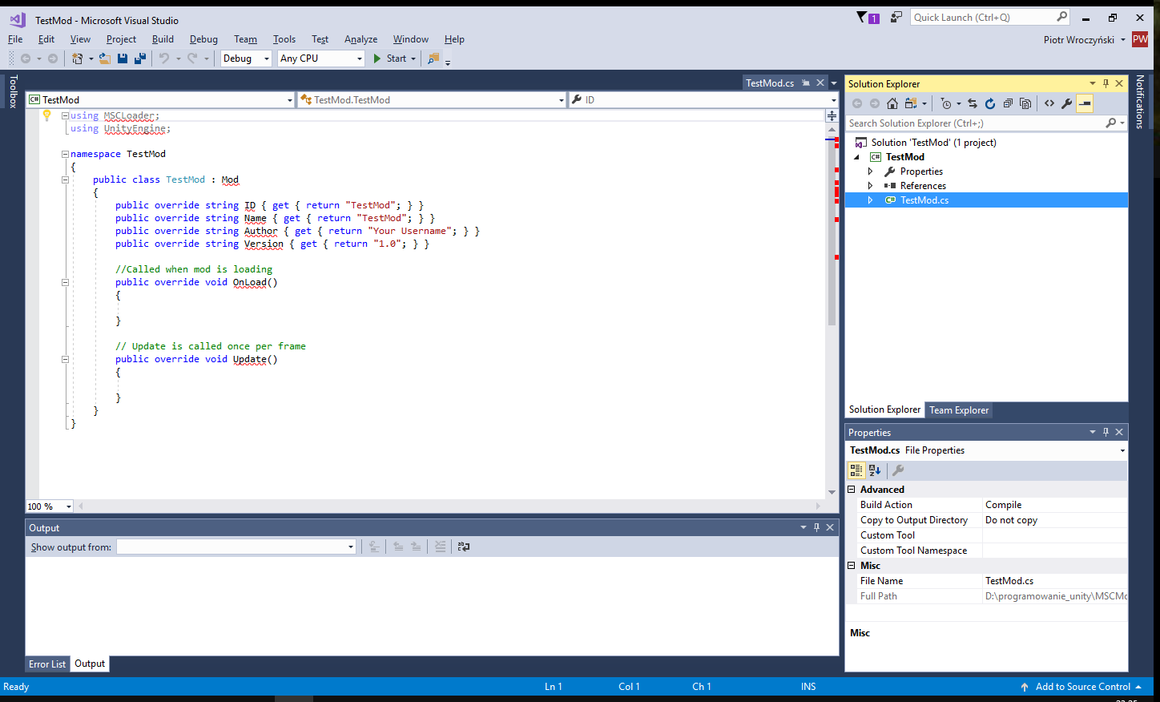Click the Property Pages wrench icon in Properties

(898, 470)
